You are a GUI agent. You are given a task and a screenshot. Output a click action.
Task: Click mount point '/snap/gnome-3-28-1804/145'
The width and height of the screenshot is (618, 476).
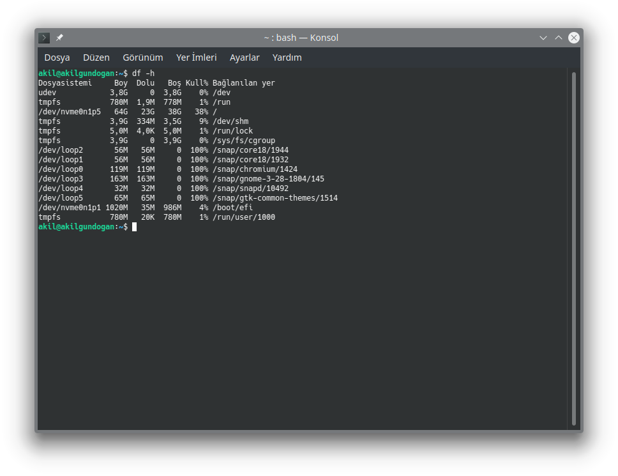coord(268,179)
